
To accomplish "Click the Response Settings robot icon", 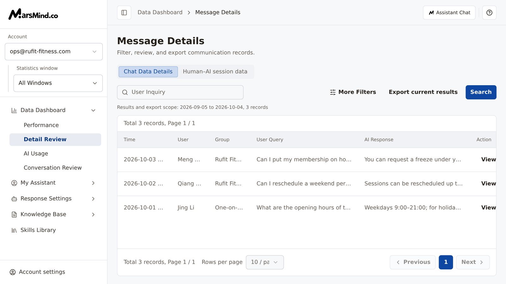I will pos(14,199).
